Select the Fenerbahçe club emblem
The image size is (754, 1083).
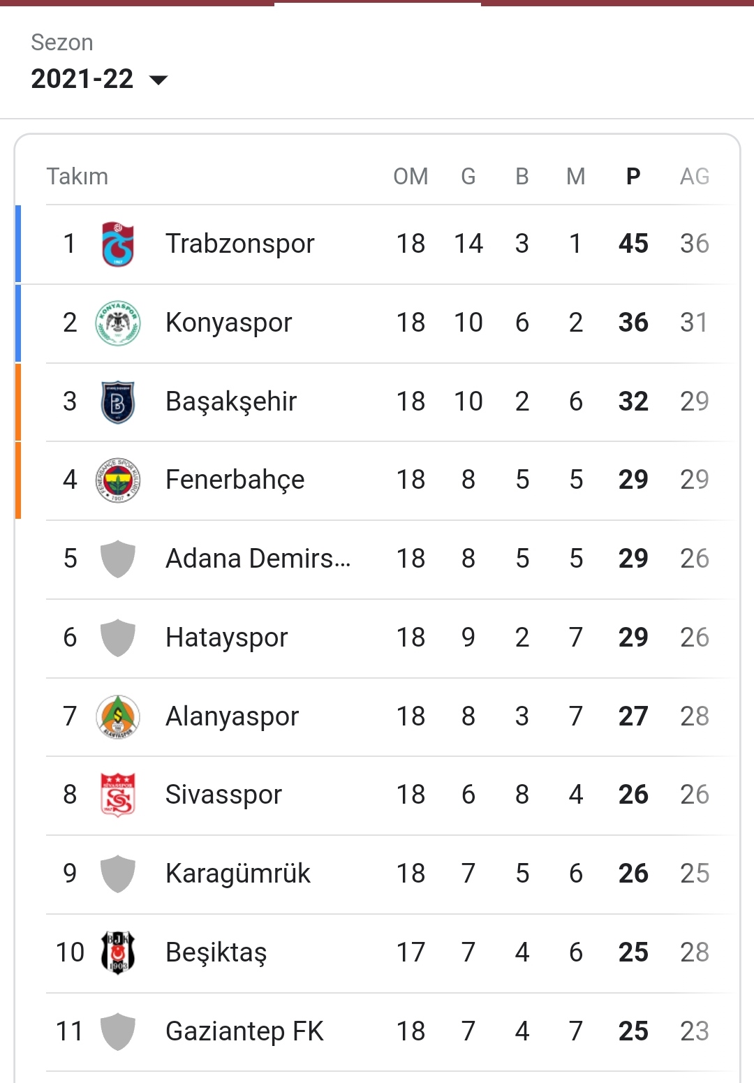click(118, 480)
